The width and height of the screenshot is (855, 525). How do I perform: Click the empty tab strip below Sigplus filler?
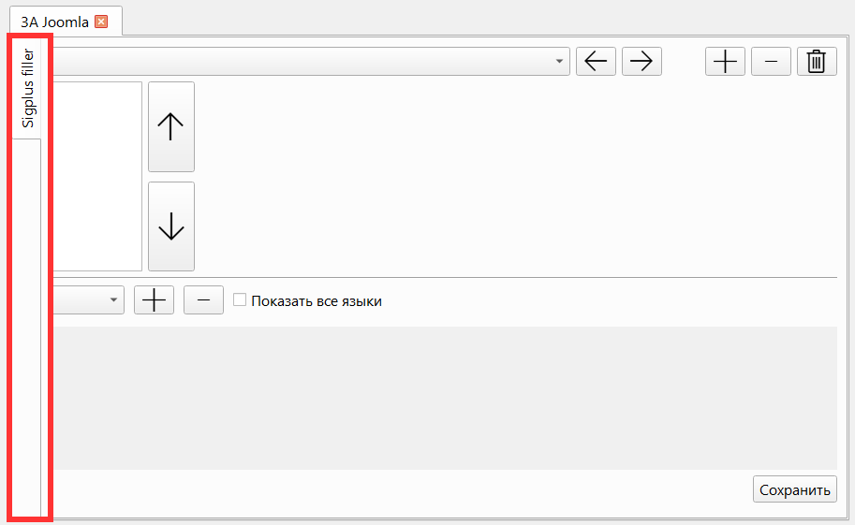(27, 328)
